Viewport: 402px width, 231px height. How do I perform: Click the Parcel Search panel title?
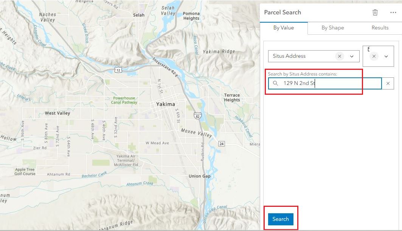[x=282, y=12]
